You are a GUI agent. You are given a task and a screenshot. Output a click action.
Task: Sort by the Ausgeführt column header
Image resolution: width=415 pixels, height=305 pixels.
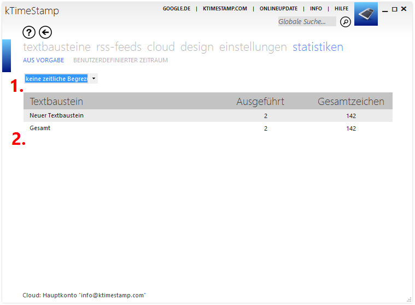[260, 102]
